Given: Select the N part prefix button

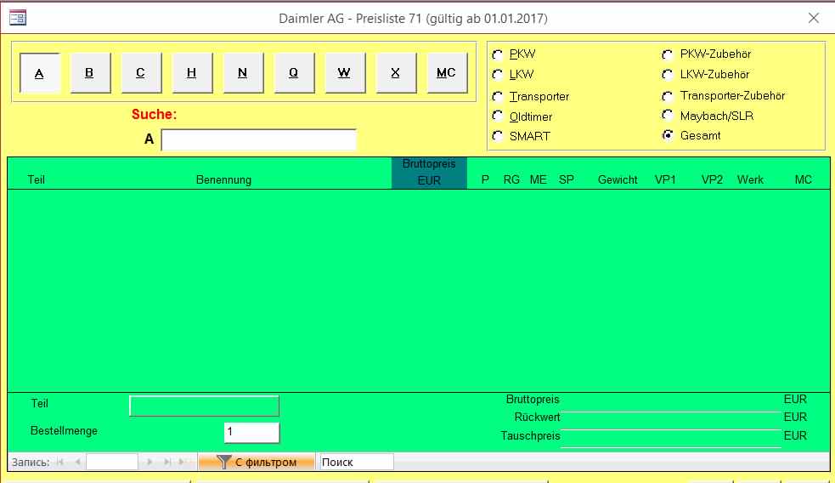Looking at the screenshot, I should [243, 73].
